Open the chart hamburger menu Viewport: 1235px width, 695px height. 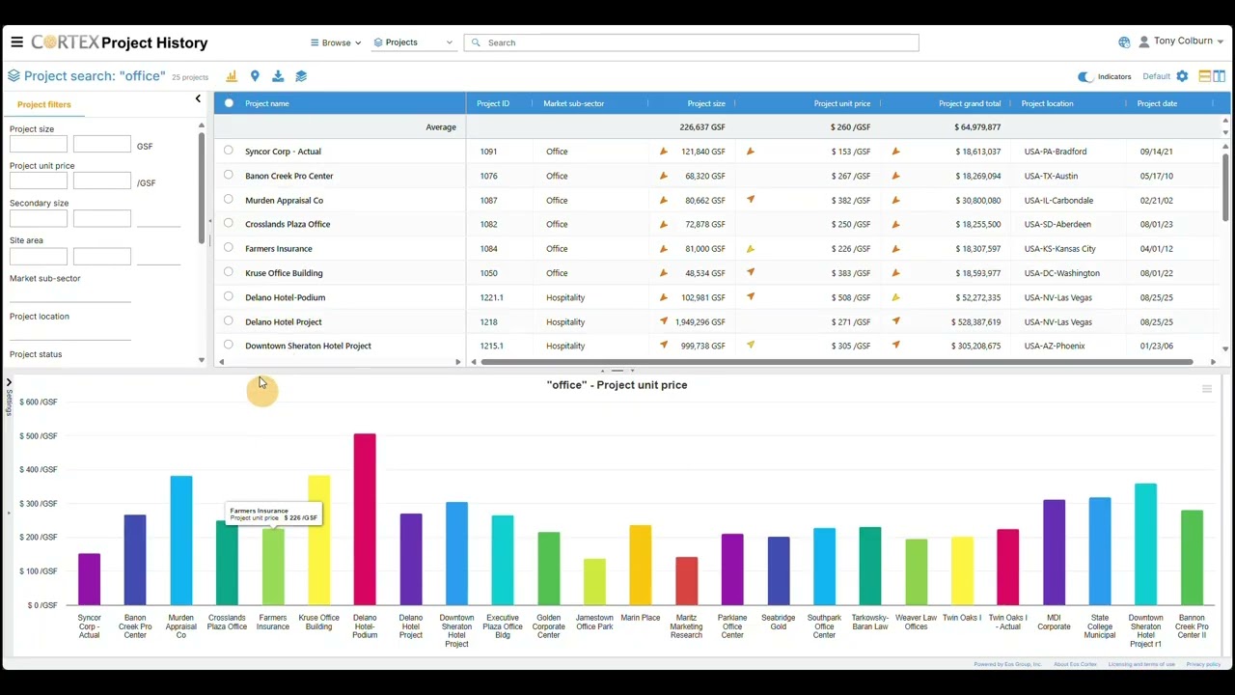(x=1207, y=389)
